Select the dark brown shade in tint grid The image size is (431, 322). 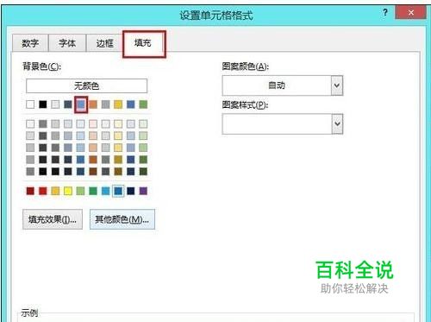click(x=93, y=172)
